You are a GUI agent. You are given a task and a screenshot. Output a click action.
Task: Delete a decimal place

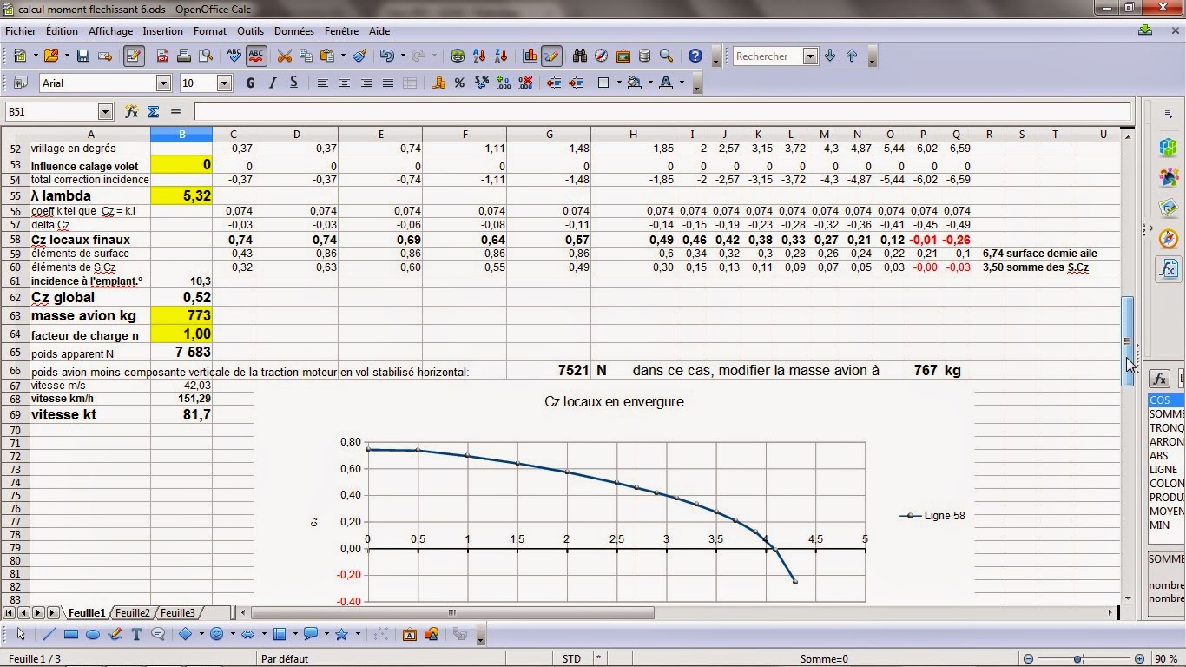click(525, 83)
